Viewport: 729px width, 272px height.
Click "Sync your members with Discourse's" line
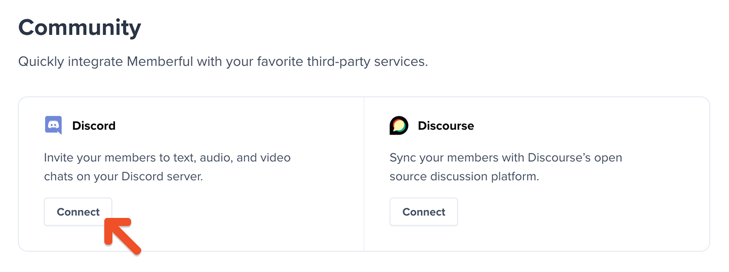point(505,157)
